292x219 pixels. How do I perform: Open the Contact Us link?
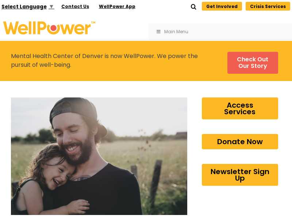[75, 7]
